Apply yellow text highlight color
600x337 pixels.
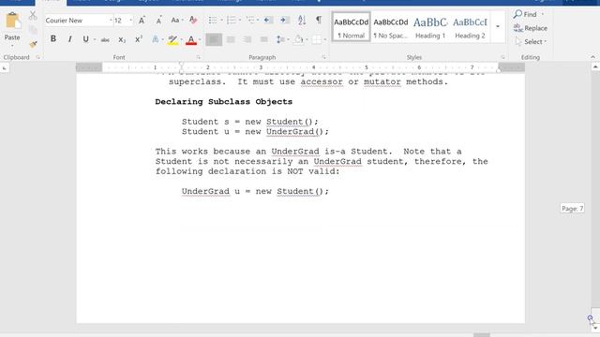tap(172, 39)
